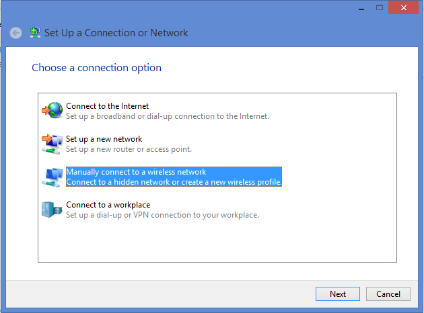Screen dimensions: 424x313
Task: Maximize the Set Up a Connection window
Action: (x=380, y=8)
